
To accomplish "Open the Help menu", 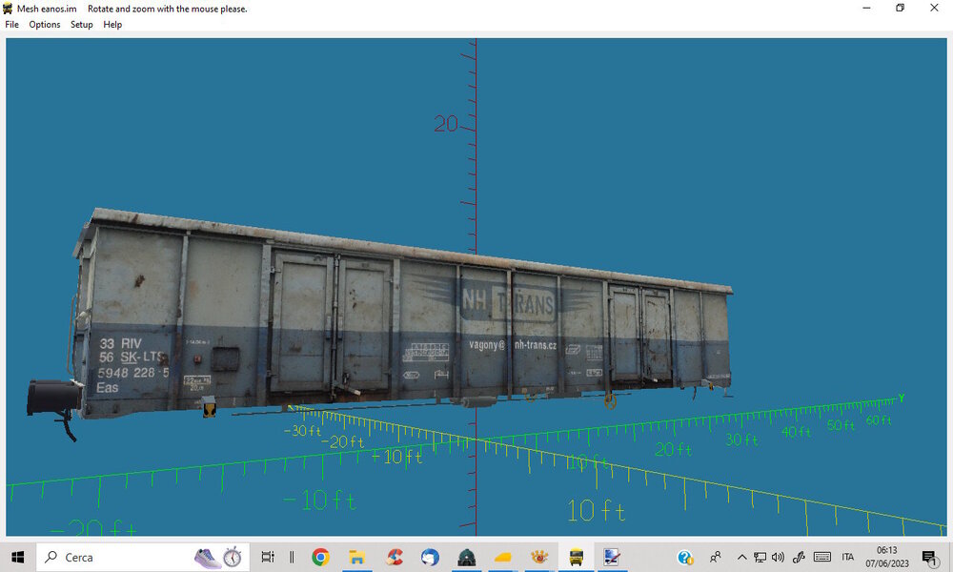I will pos(112,25).
